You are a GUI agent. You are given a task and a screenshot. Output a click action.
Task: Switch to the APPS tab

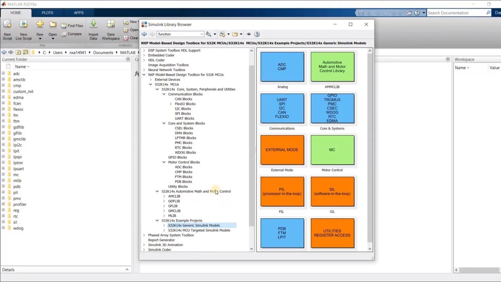pos(78,13)
